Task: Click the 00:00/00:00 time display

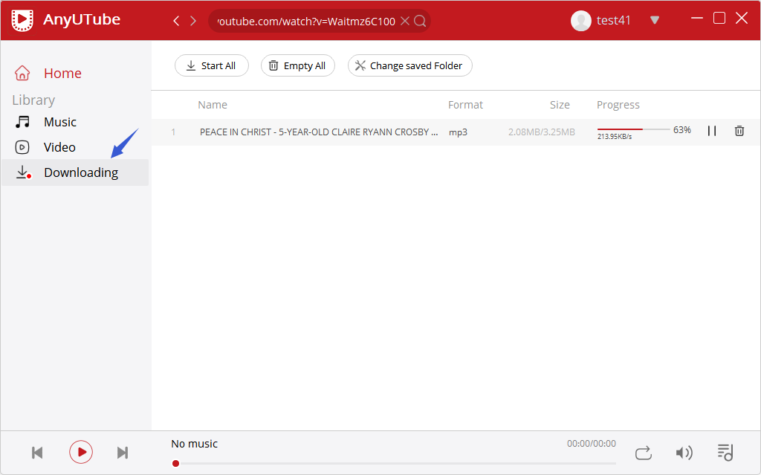Action: (592, 444)
